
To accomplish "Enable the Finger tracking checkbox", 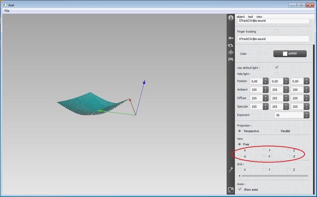I will (x=277, y=31).
